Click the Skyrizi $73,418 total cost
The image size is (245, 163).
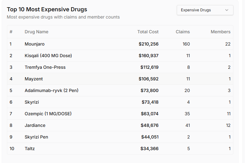tap(150, 102)
